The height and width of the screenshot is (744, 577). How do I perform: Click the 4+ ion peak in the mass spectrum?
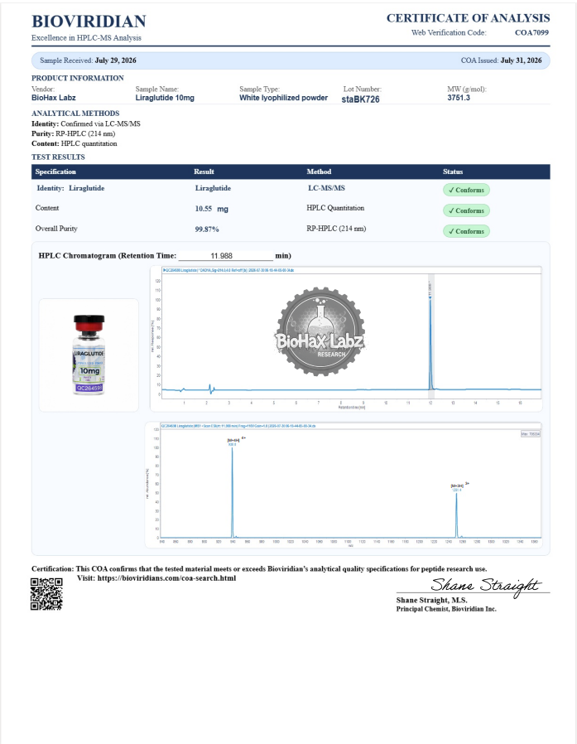pyautogui.click(x=233, y=491)
